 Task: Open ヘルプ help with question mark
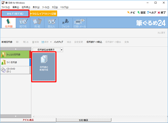[152, 12]
